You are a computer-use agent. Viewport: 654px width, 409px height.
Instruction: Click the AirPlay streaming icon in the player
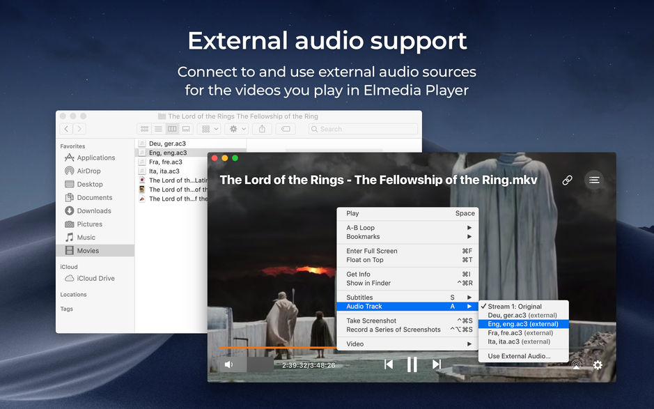[576, 364]
